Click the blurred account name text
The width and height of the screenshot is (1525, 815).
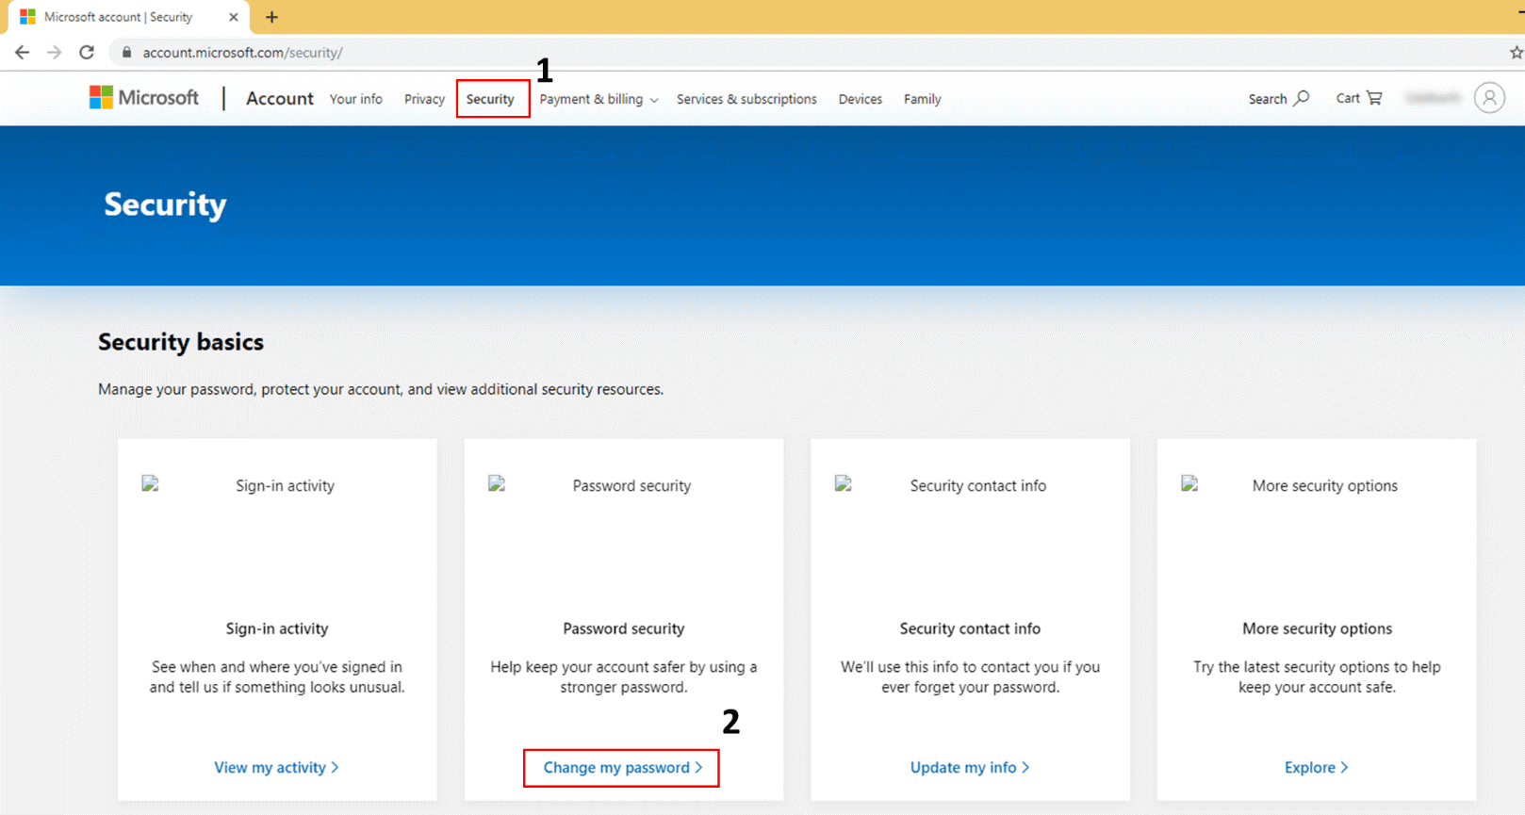(x=1433, y=98)
